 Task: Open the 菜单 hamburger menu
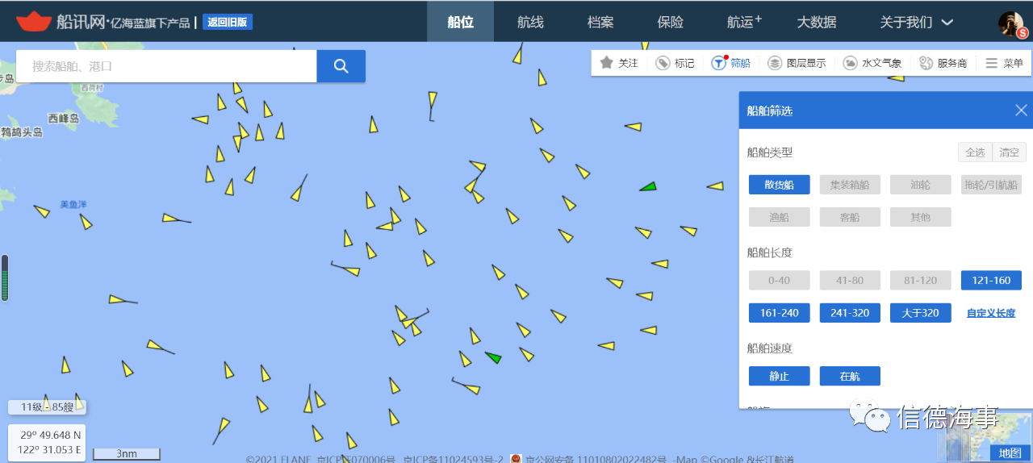(x=1004, y=63)
